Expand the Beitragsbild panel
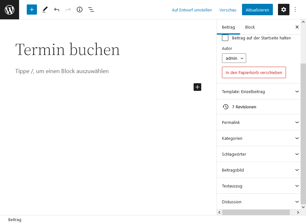Image resolution: width=306 pixels, height=223 pixels. tap(259, 170)
